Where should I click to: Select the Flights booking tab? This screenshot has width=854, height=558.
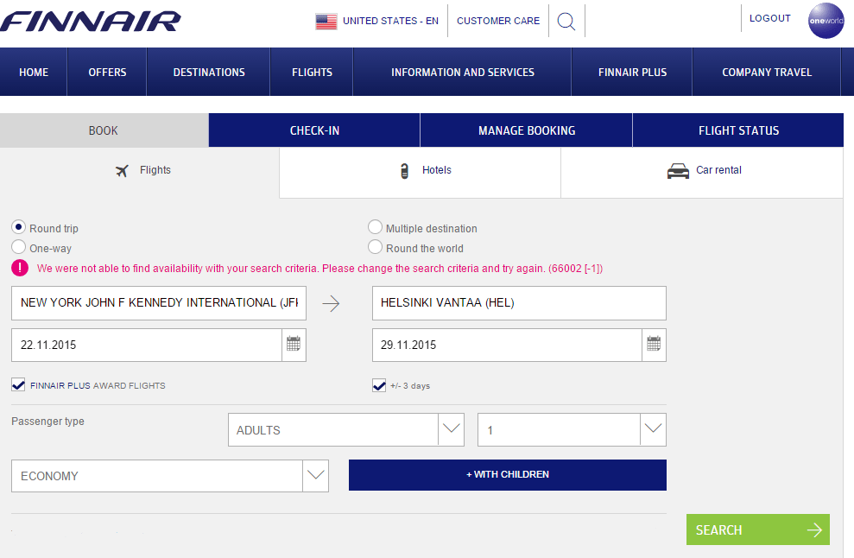click(x=139, y=172)
